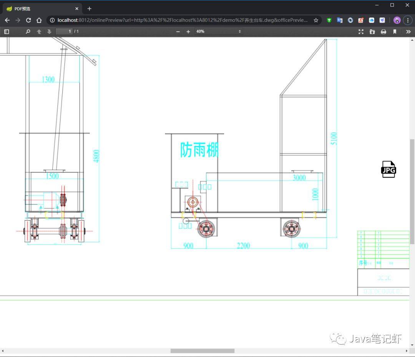Go to previous page arrow
415x357 pixels.
click(39, 32)
